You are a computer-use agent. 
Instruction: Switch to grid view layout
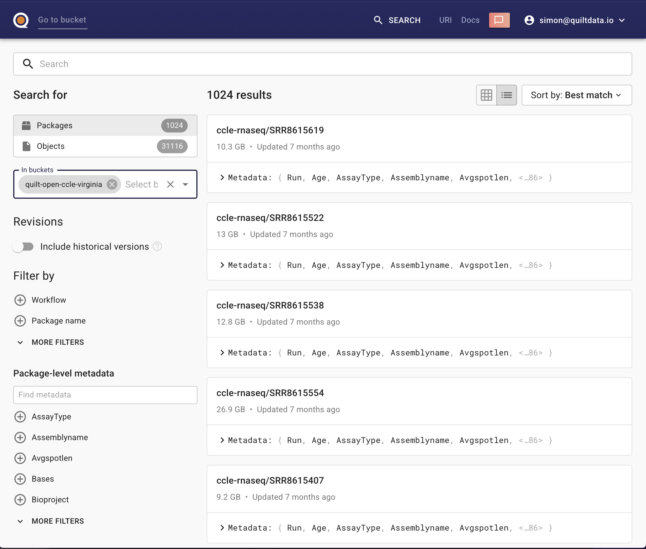pyautogui.click(x=486, y=95)
